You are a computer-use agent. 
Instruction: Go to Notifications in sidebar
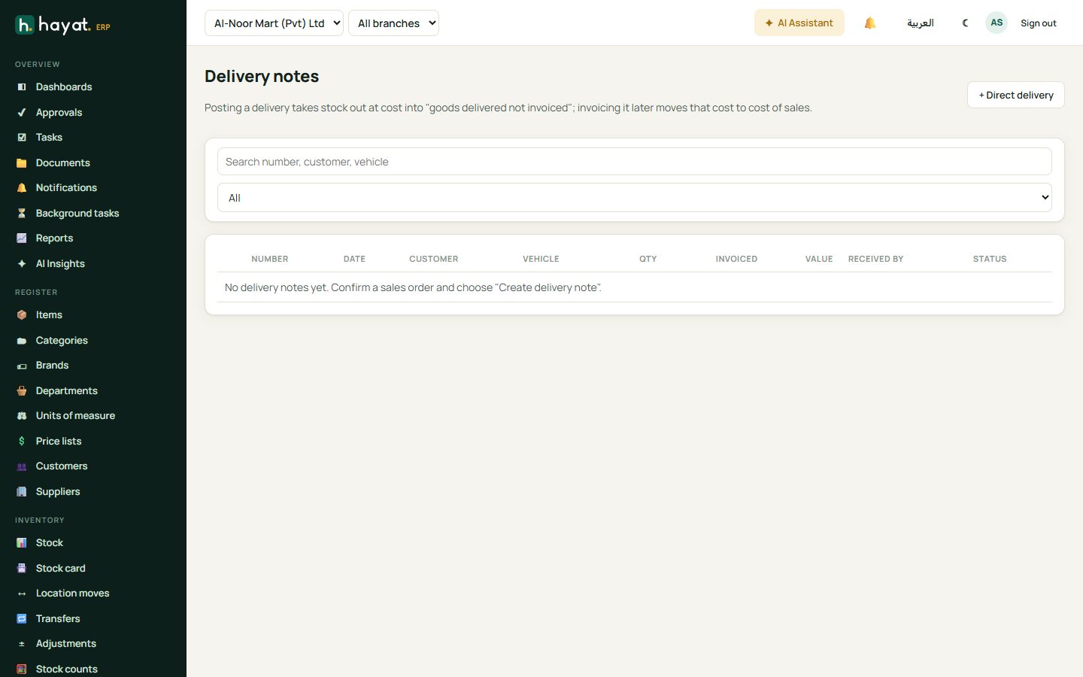(66, 188)
